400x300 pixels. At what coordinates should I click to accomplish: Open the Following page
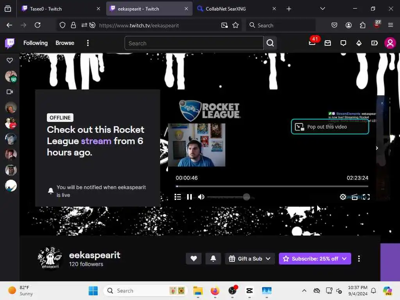36,43
